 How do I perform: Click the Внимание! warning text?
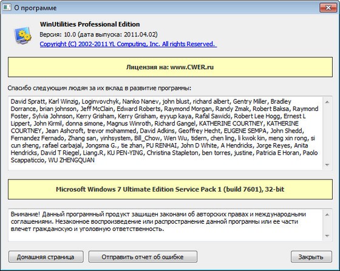pyautogui.click(x=158, y=222)
